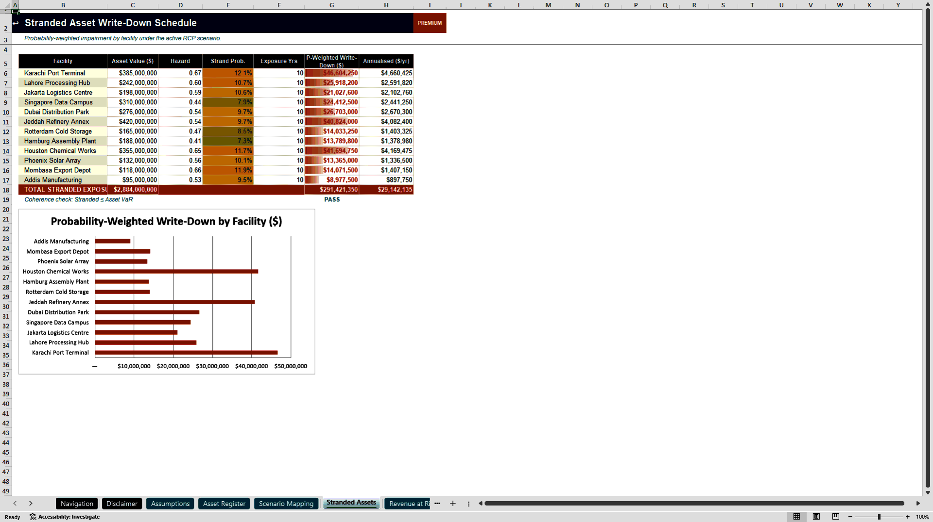Click the $420,000,000 asset value cell
The image size is (933, 522).
(133, 122)
